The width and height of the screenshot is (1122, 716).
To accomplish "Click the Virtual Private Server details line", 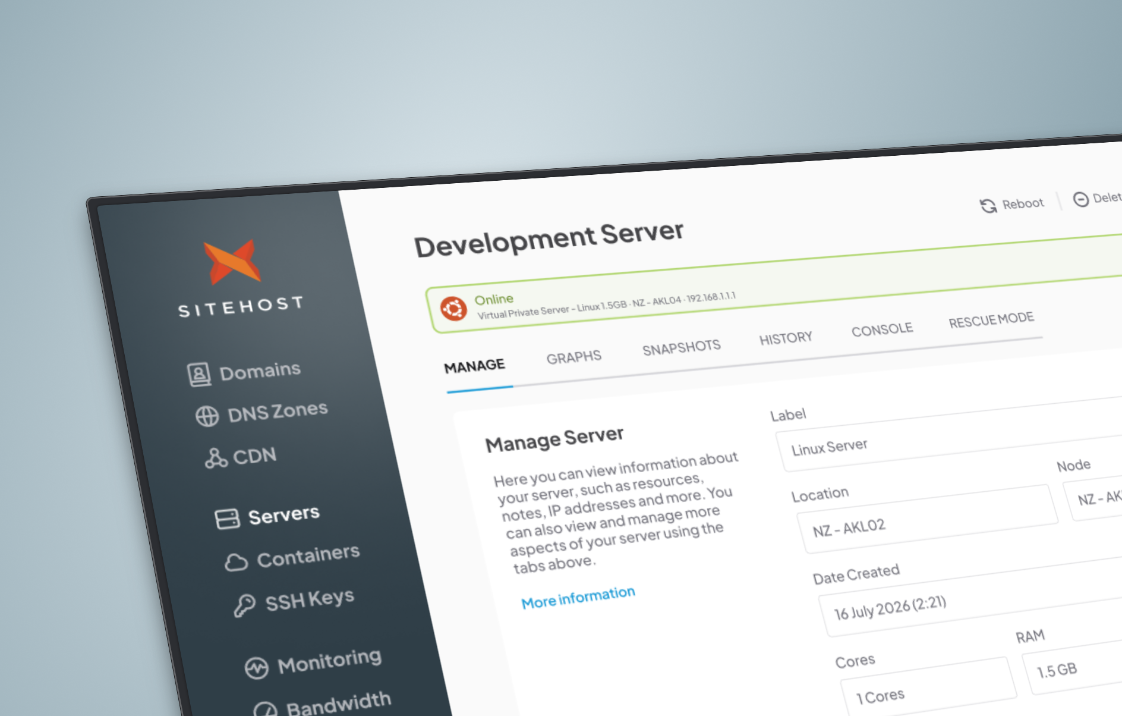I will click(x=607, y=305).
